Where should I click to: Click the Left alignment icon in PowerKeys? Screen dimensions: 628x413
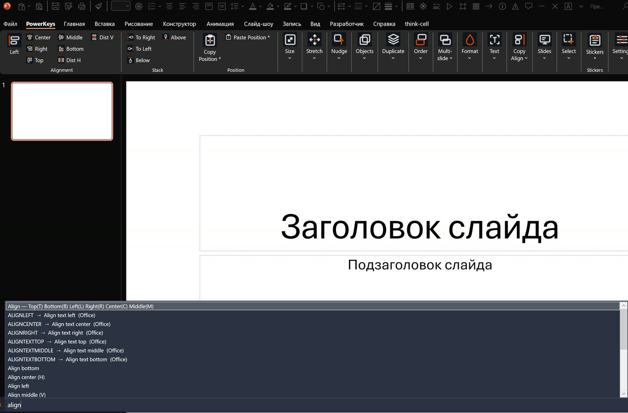[x=14, y=44]
